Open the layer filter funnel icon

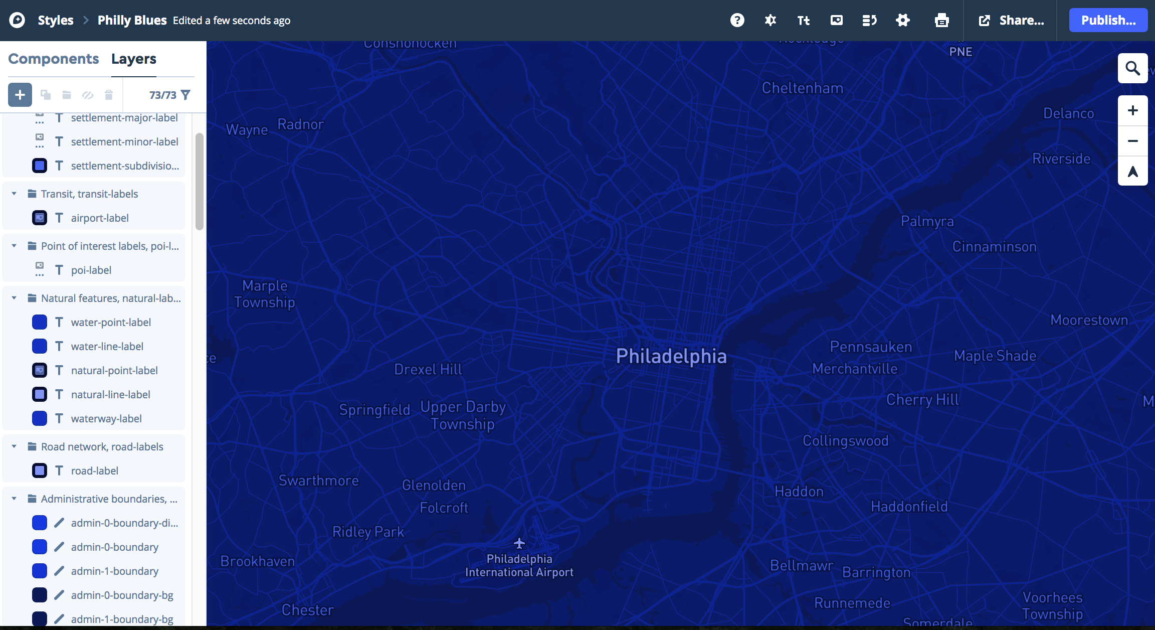185,95
